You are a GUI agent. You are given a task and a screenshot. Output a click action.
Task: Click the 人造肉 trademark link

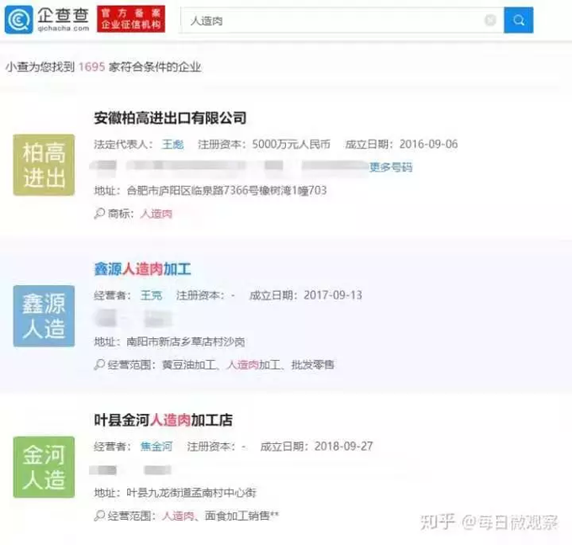point(156,214)
